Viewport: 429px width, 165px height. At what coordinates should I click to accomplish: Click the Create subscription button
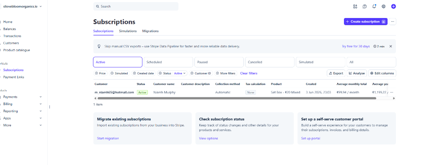(365, 22)
